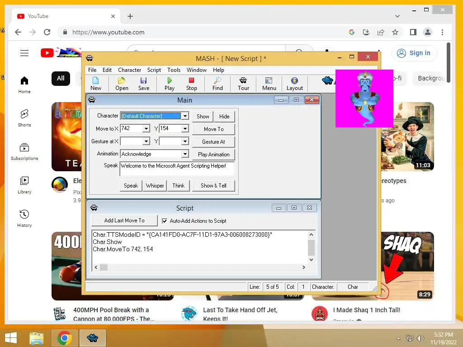
Task: Open the Tools menu in MASH
Action: point(174,70)
